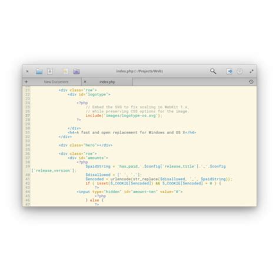Screen dimensions: 279x279
Task: Click the h4 'A fast and open replacement' line
Action: pyautogui.click(x=132, y=132)
